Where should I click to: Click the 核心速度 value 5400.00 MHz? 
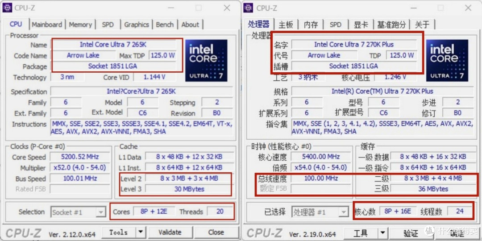(321, 157)
